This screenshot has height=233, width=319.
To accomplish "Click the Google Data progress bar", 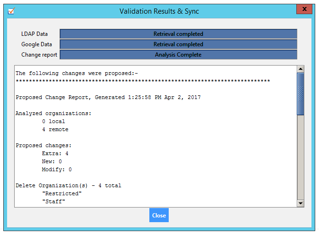I will point(179,44).
